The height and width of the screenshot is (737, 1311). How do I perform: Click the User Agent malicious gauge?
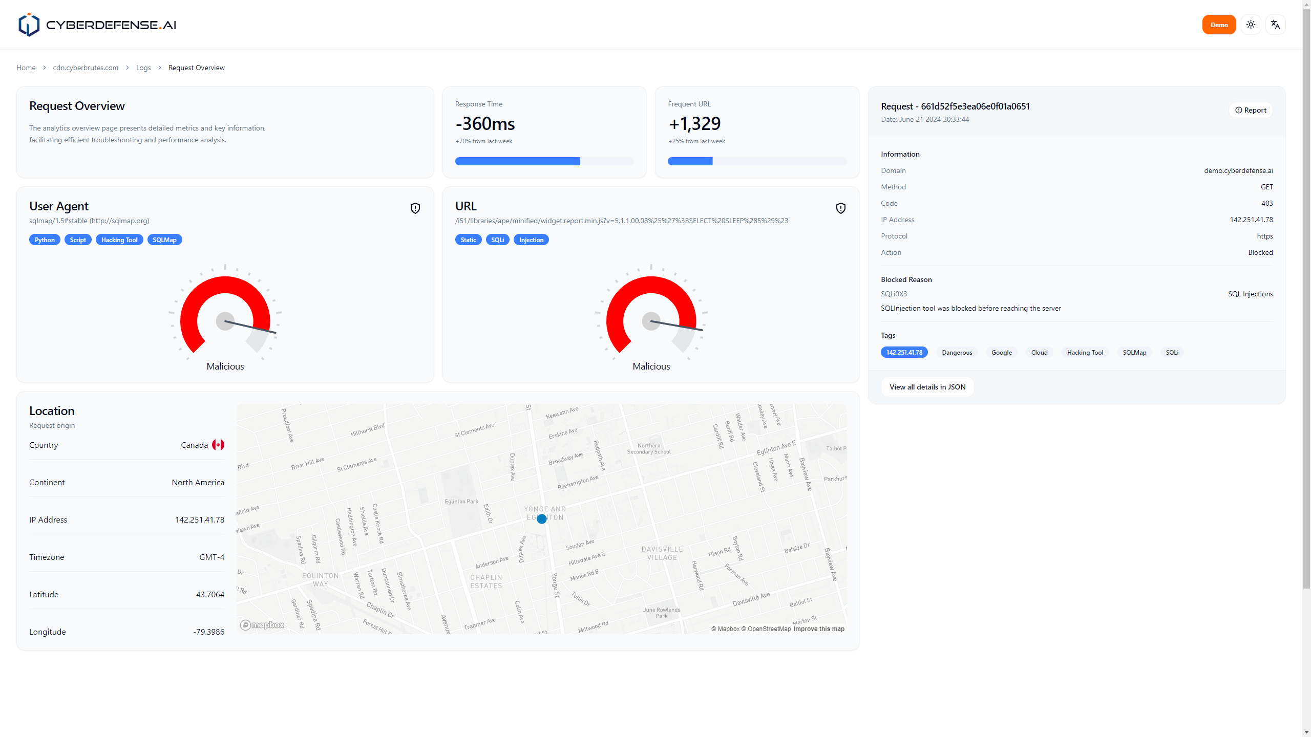[x=225, y=315]
